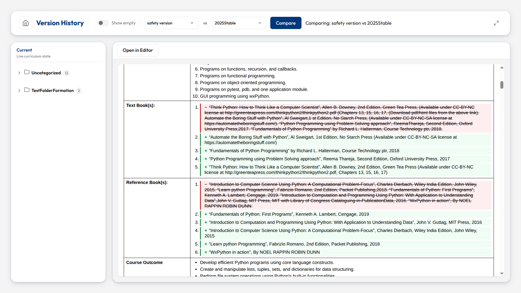Click the scrollbar up arrow
The height and width of the screenshot is (293, 521).
tap(502, 68)
